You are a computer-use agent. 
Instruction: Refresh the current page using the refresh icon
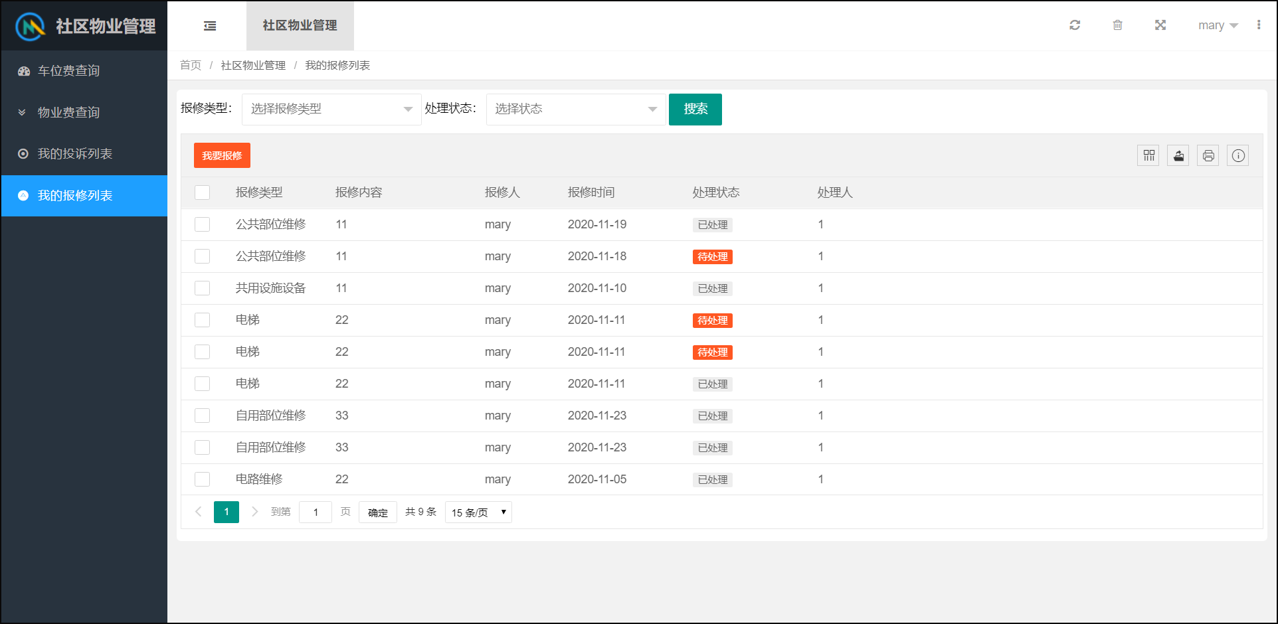pyautogui.click(x=1075, y=25)
